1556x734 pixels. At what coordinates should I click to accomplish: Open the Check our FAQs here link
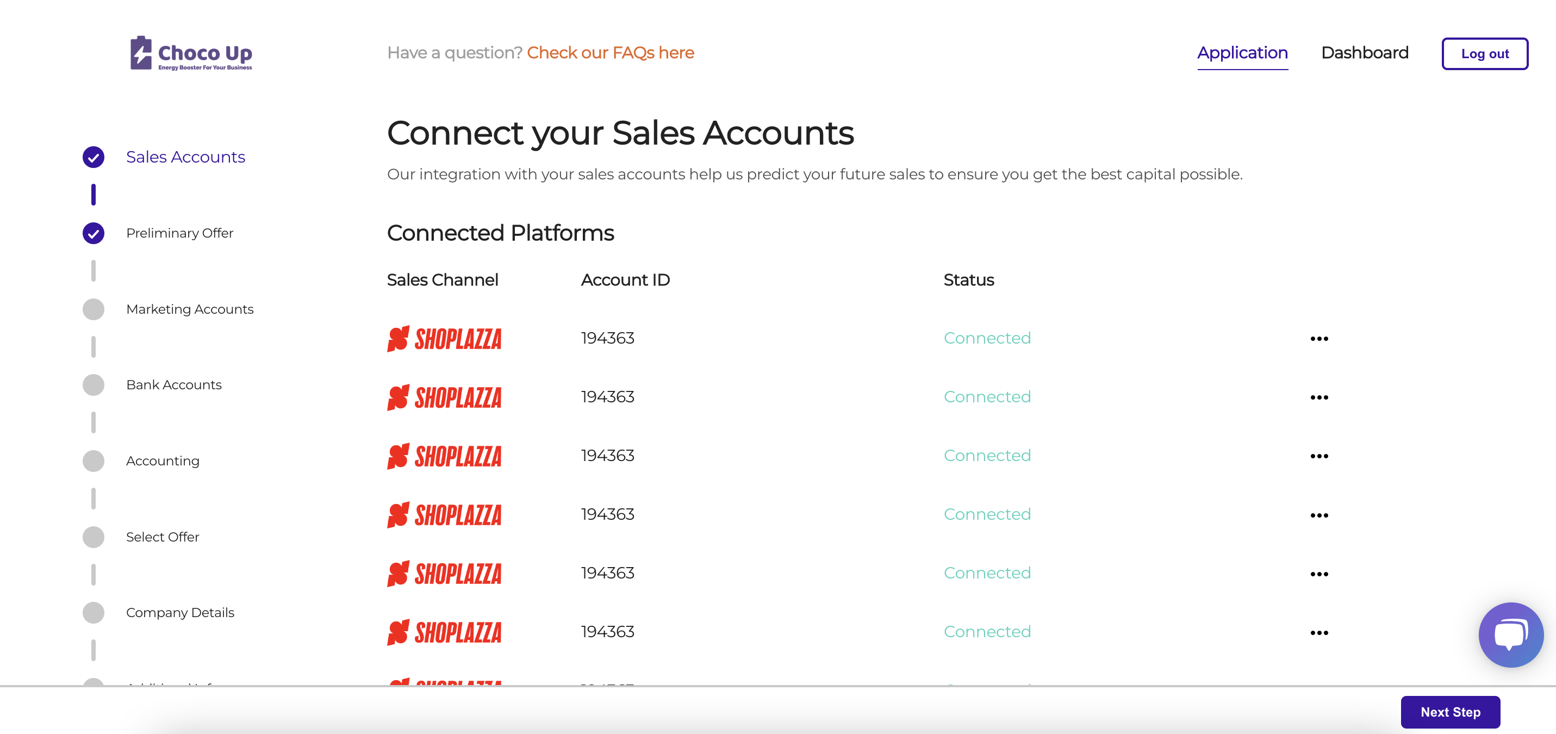610,53
